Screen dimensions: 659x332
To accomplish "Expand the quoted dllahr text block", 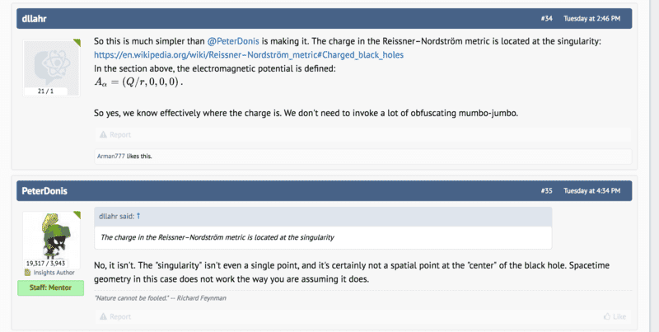I will click(x=323, y=237).
